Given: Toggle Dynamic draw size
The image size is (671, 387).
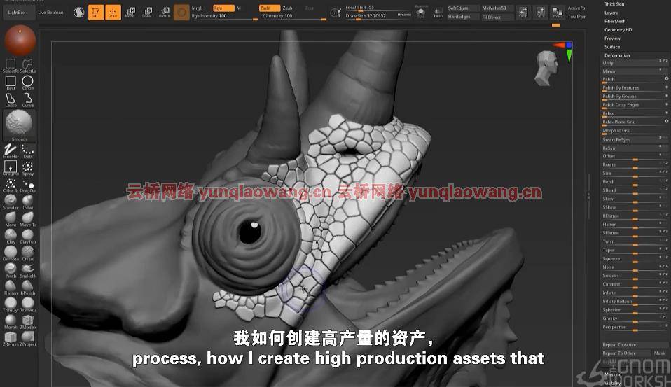Looking at the screenshot, I should 404,15.
